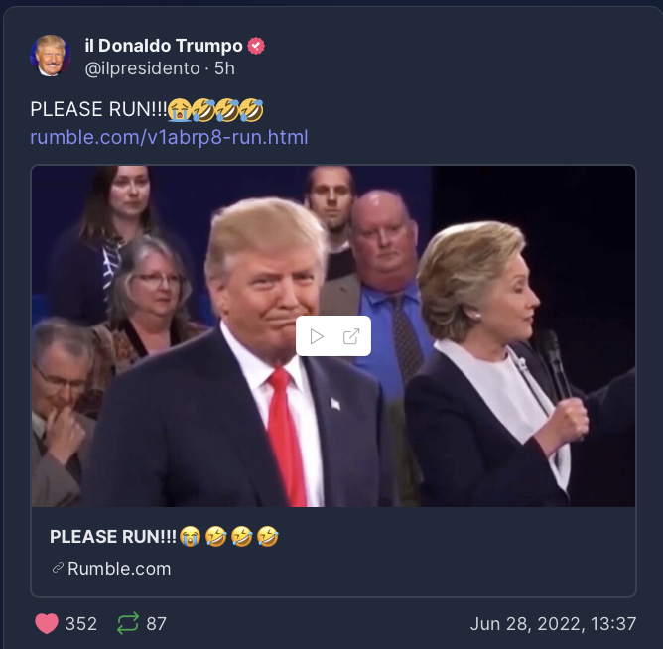Viewport: 663px width, 649px height.
Task: Click the Jun 28, 2022, 13:37 date
Action: [553, 623]
